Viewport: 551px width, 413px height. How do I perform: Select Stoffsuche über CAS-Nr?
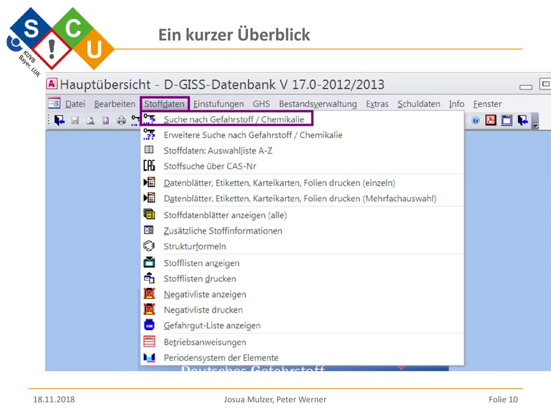coord(302,166)
